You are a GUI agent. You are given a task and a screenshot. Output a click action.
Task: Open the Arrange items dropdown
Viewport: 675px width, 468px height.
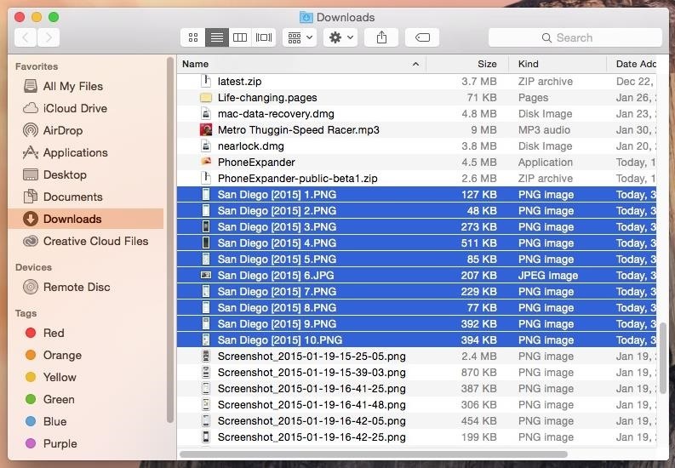click(x=300, y=37)
